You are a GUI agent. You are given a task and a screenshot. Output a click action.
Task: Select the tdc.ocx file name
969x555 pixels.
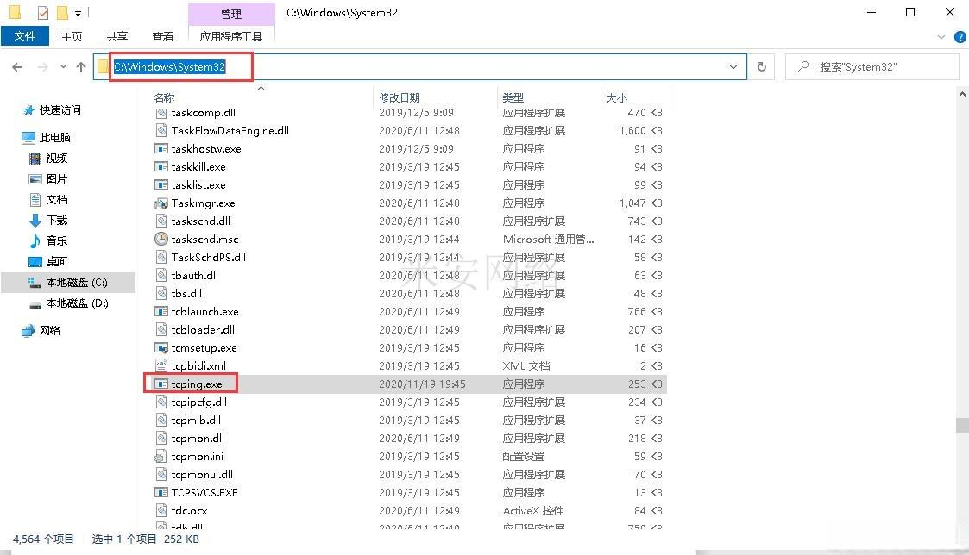[x=189, y=510]
